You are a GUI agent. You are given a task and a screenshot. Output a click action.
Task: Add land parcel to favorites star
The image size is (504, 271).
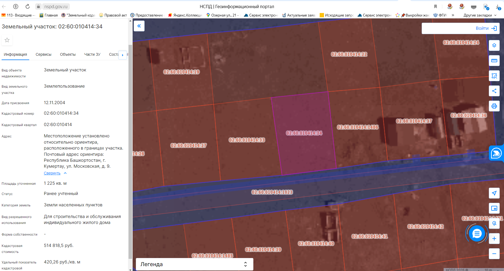coord(7,40)
